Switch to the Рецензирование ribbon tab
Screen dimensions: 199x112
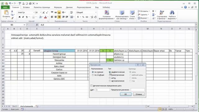pos(84,7)
